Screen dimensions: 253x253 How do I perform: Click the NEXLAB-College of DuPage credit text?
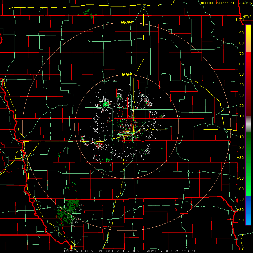227,3
